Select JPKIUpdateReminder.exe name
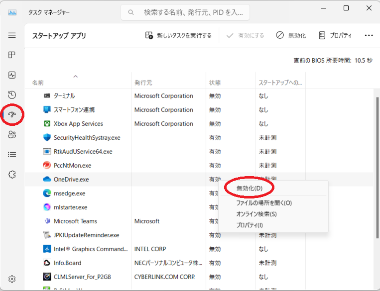380x291 pixels. (x=87, y=235)
